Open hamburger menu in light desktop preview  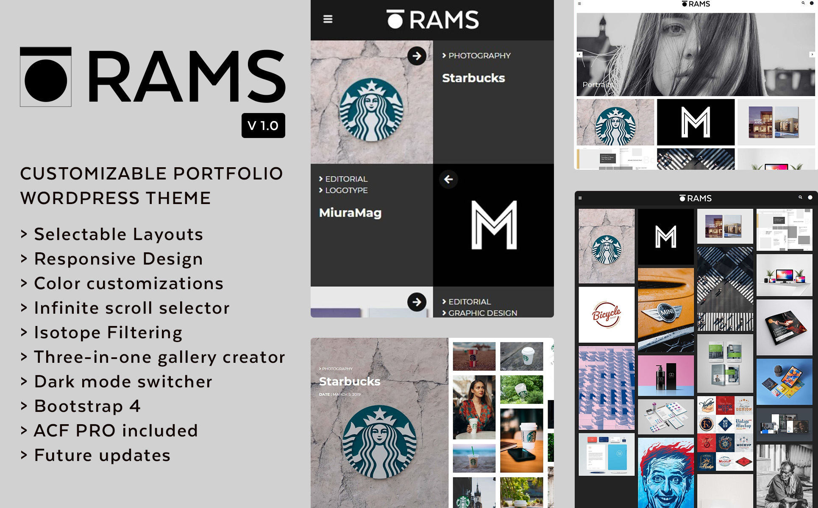point(579,3)
